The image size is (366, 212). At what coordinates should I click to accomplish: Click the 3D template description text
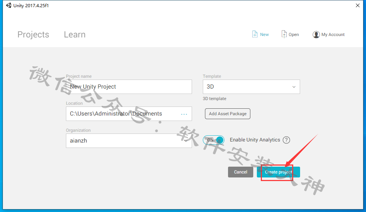click(x=214, y=99)
